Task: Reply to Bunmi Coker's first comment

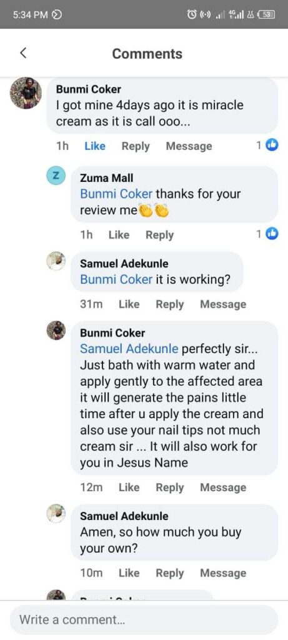Action: pyautogui.click(x=136, y=146)
